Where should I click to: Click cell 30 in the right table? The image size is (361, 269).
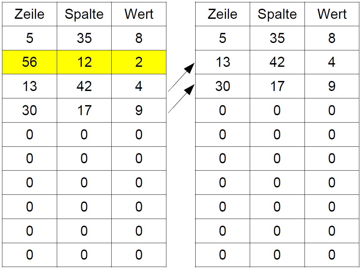(x=223, y=86)
